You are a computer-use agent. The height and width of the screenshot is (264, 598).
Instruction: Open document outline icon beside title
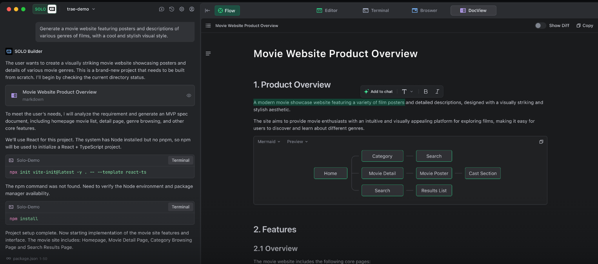pos(208,54)
